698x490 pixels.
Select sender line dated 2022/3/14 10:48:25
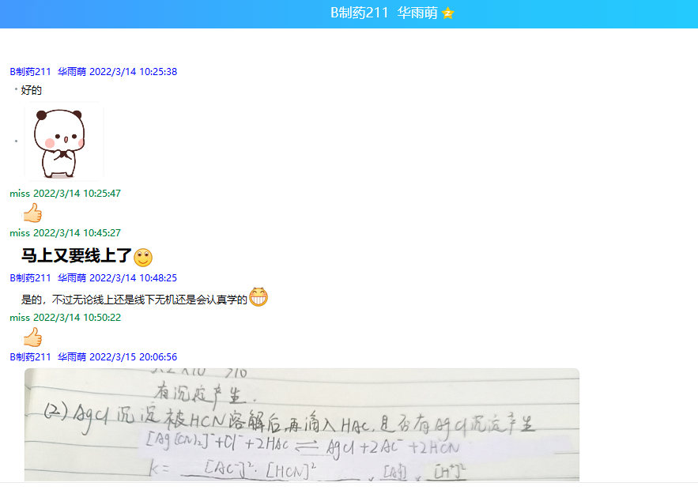coord(93,278)
